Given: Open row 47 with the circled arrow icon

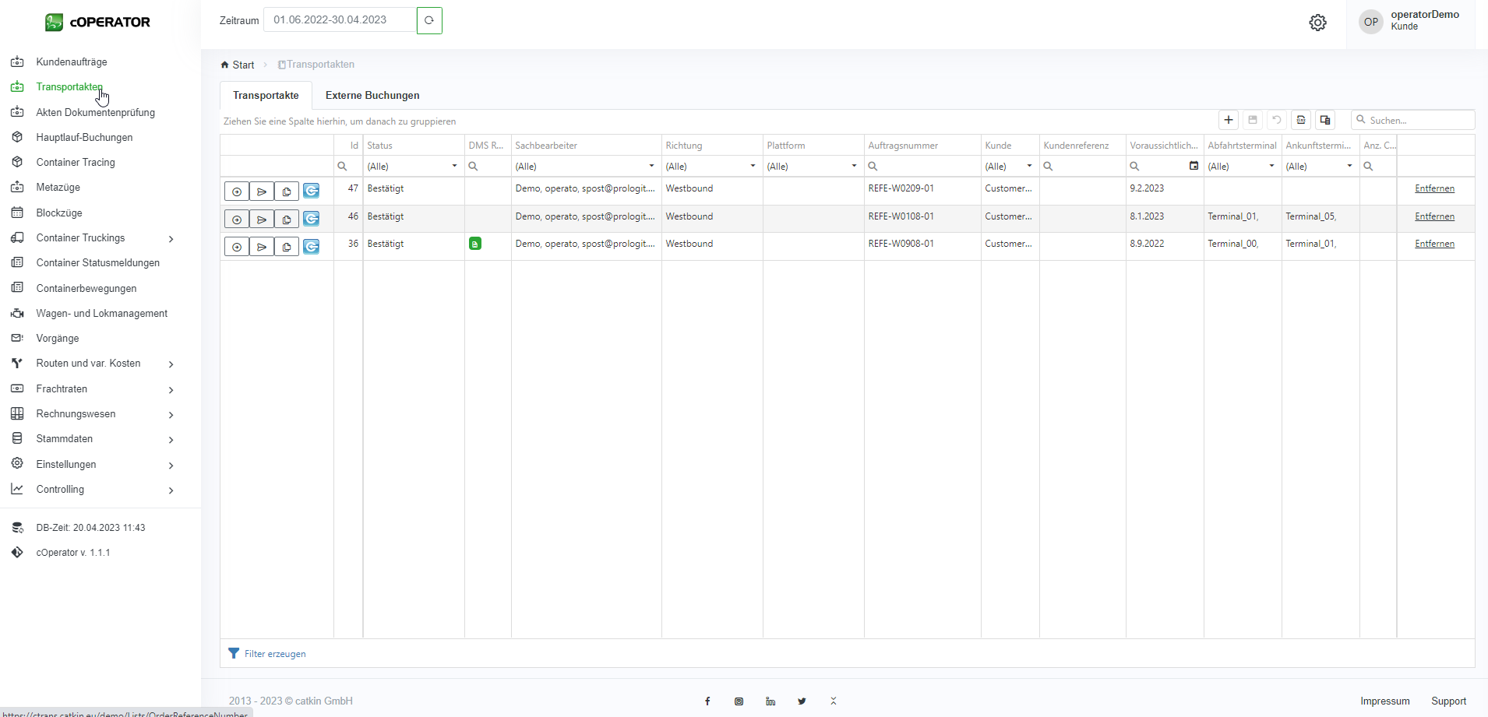Looking at the screenshot, I should point(237,192).
